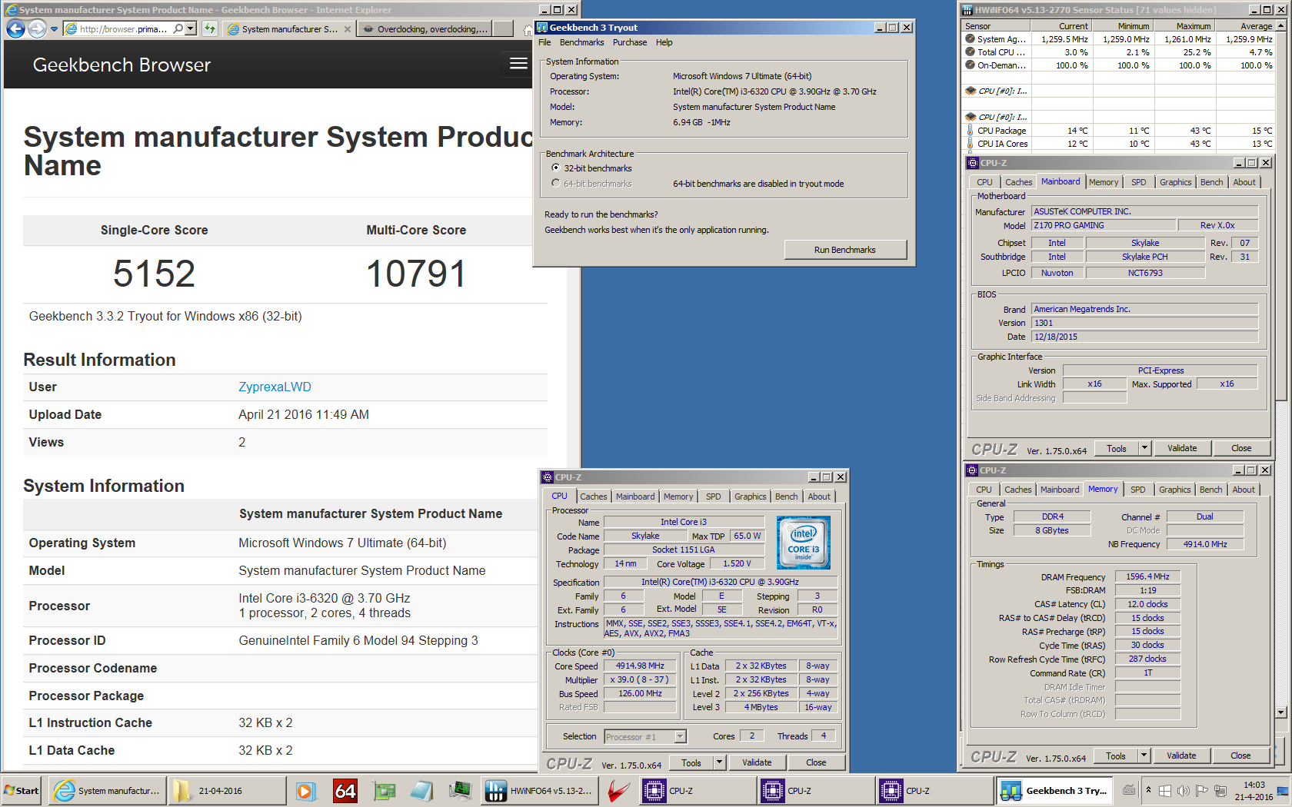
Task: Click Run Benchmarks in Geekbench
Action: 845,250
